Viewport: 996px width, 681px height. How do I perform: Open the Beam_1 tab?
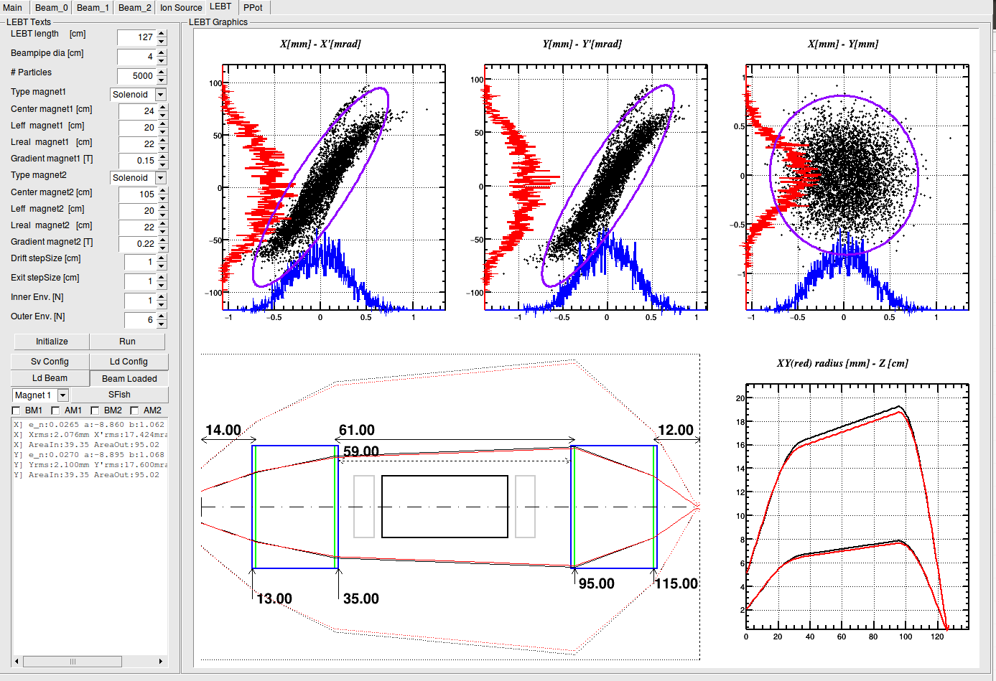[x=93, y=7]
